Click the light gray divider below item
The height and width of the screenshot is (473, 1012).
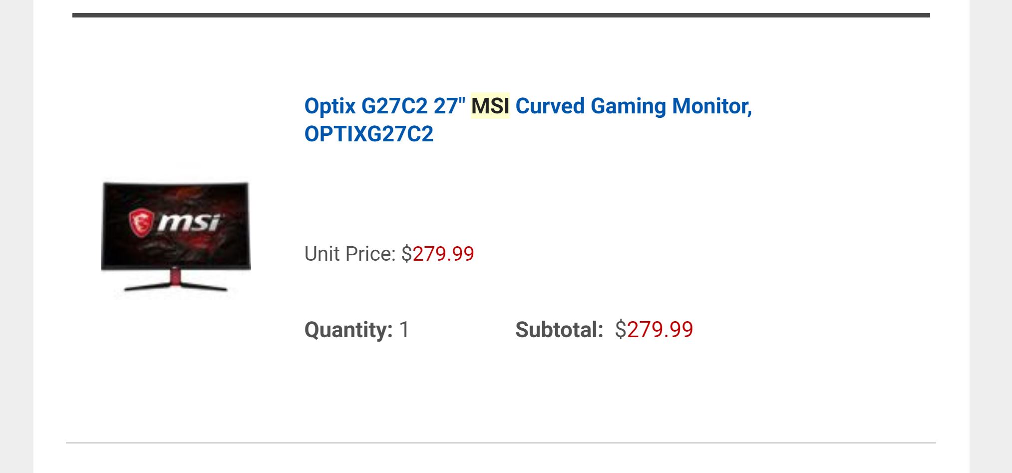tap(501, 443)
